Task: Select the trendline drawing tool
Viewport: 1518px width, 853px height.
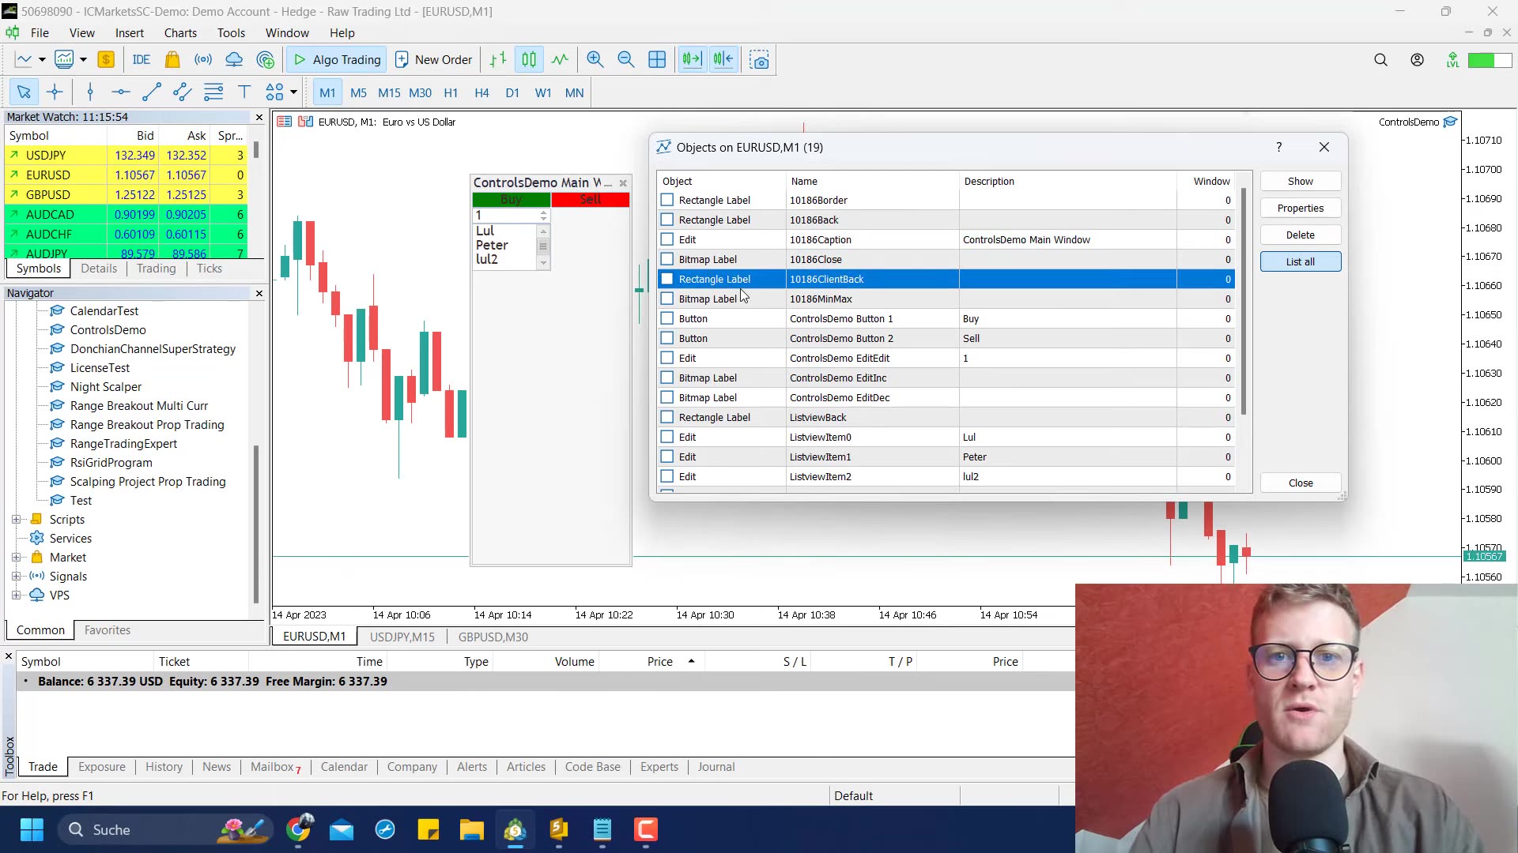Action: tap(151, 93)
